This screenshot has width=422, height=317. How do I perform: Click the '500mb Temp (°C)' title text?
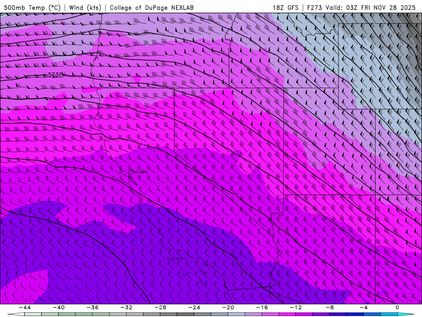coord(32,7)
